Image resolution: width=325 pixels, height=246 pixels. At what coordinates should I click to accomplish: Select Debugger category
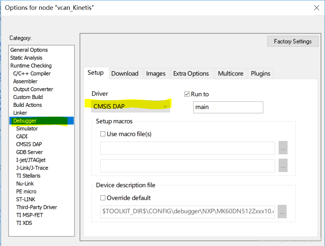(41, 121)
